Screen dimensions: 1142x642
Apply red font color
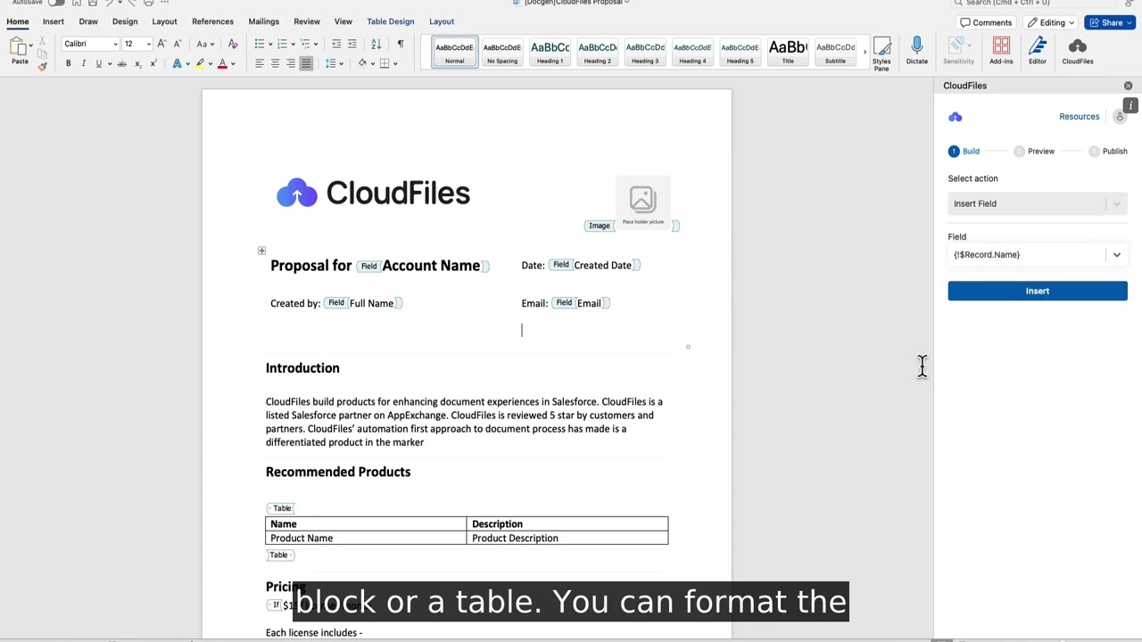click(x=223, y=63)
